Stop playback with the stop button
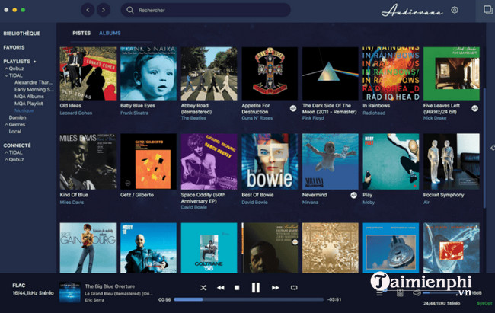Screen dimensions: 495x313 (237, 288)
